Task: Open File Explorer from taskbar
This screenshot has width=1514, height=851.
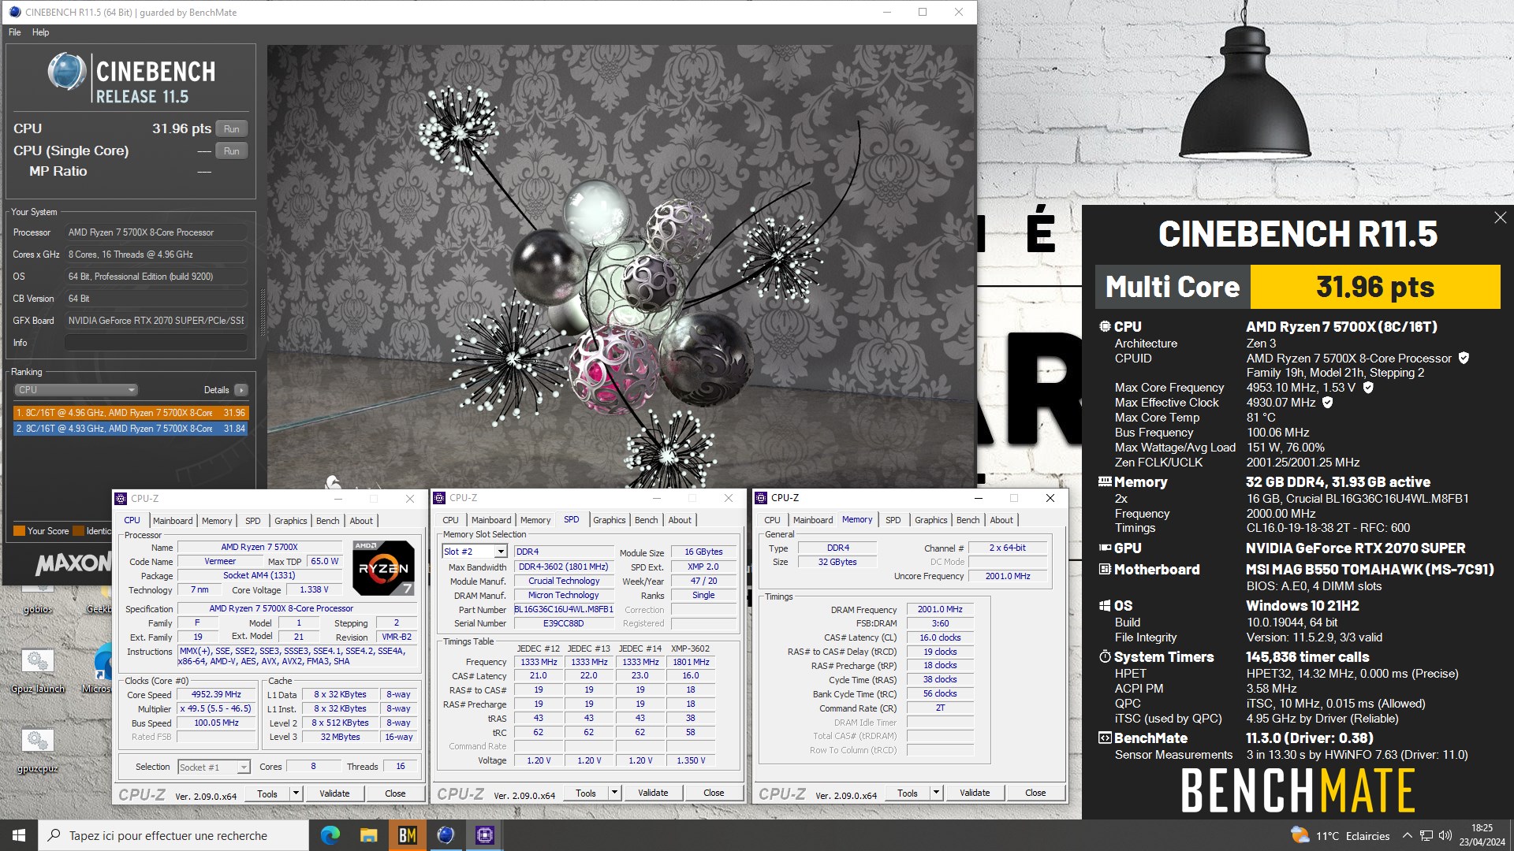Action: pyautogui.click(x=369, y=835)
